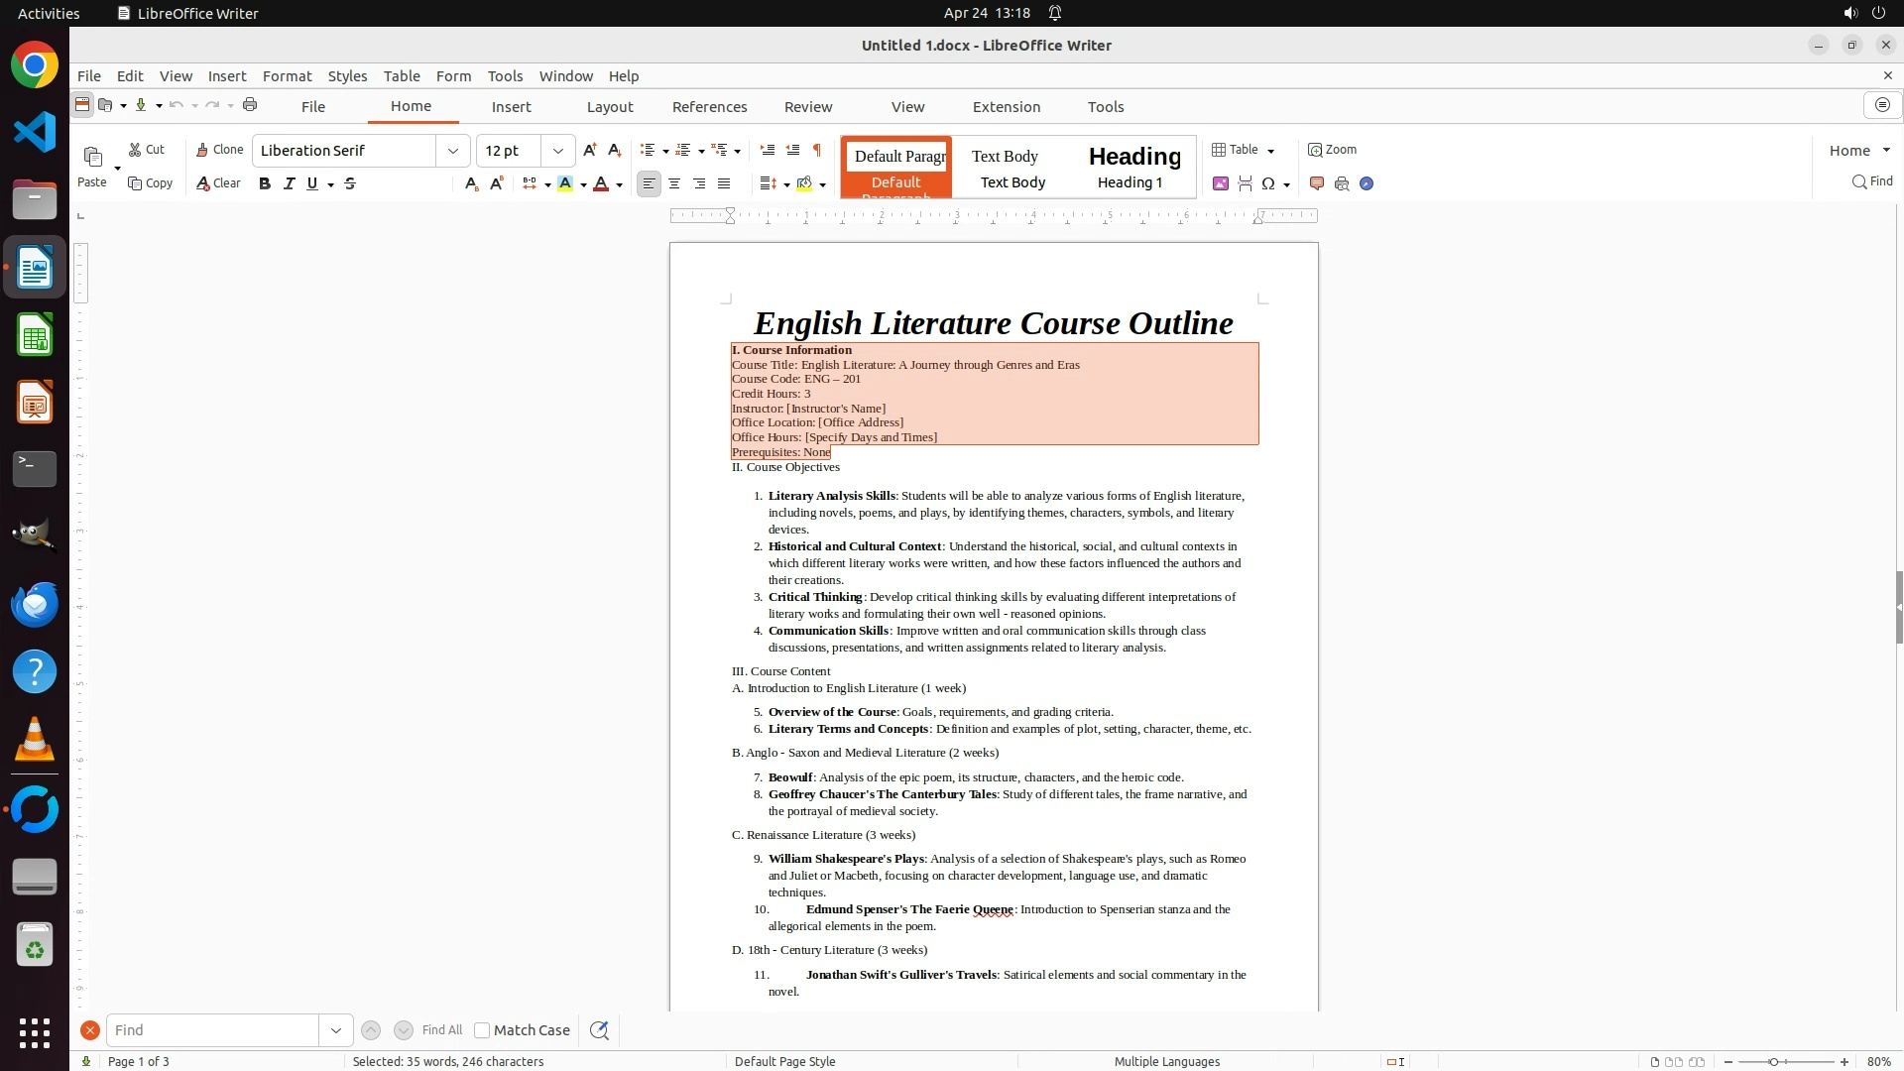This screenshot has width=1904, height=1071.
Task: Enable the Match Case checkbox
Action: 482,1030
